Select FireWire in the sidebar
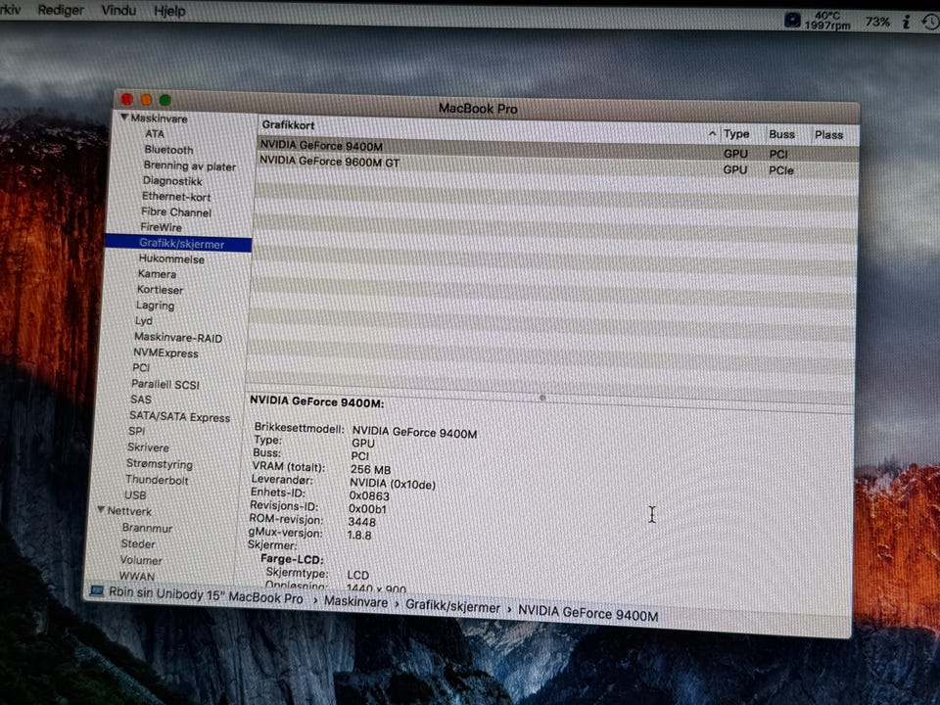The height and width of the screenshot is (705, 940). point(161,227)
